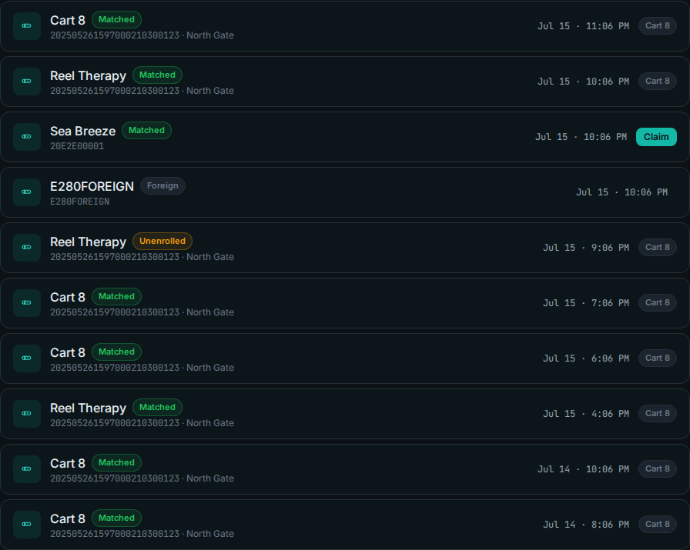This screenshot has width=690, height=550.
Task: Select the Sea Breeze title text
Action: tap(82, 131)
